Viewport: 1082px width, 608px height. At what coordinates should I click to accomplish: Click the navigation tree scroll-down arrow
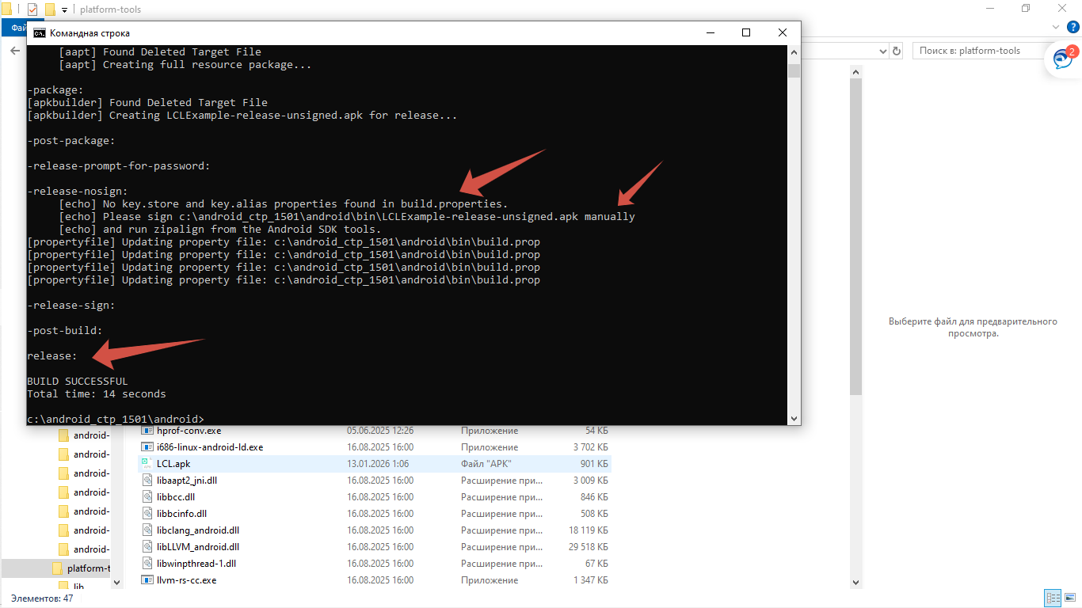point(116,582)
